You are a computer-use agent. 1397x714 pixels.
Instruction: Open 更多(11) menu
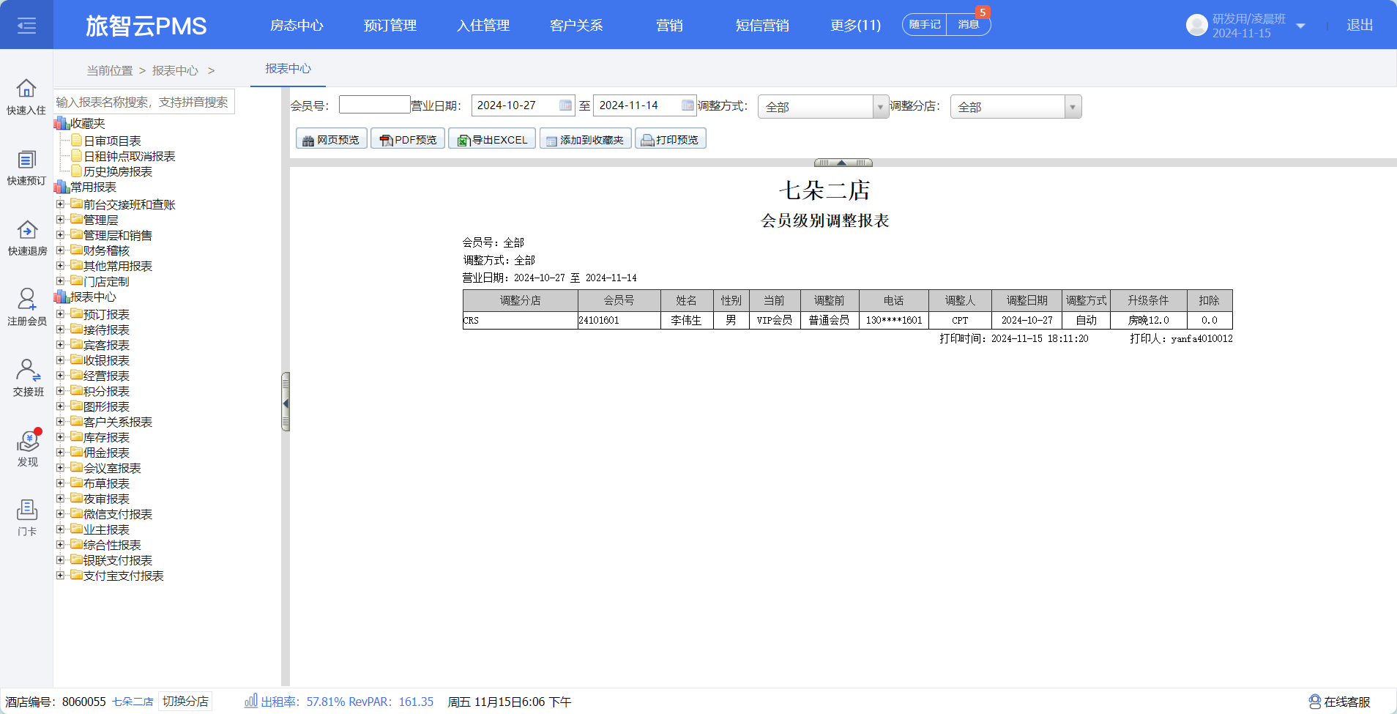(855, 25)
